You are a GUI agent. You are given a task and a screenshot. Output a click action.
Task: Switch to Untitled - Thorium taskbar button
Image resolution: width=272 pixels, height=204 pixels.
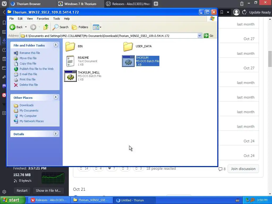click(134, 200)
